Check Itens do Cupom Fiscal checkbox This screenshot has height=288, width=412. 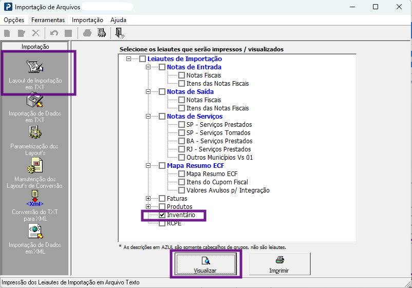pyautogui.click(x=181, y=182)
